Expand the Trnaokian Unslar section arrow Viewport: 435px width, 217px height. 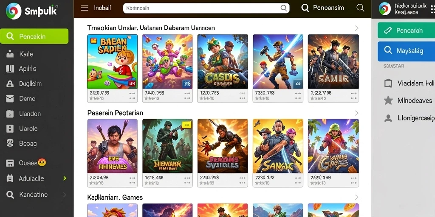(356, 28)
